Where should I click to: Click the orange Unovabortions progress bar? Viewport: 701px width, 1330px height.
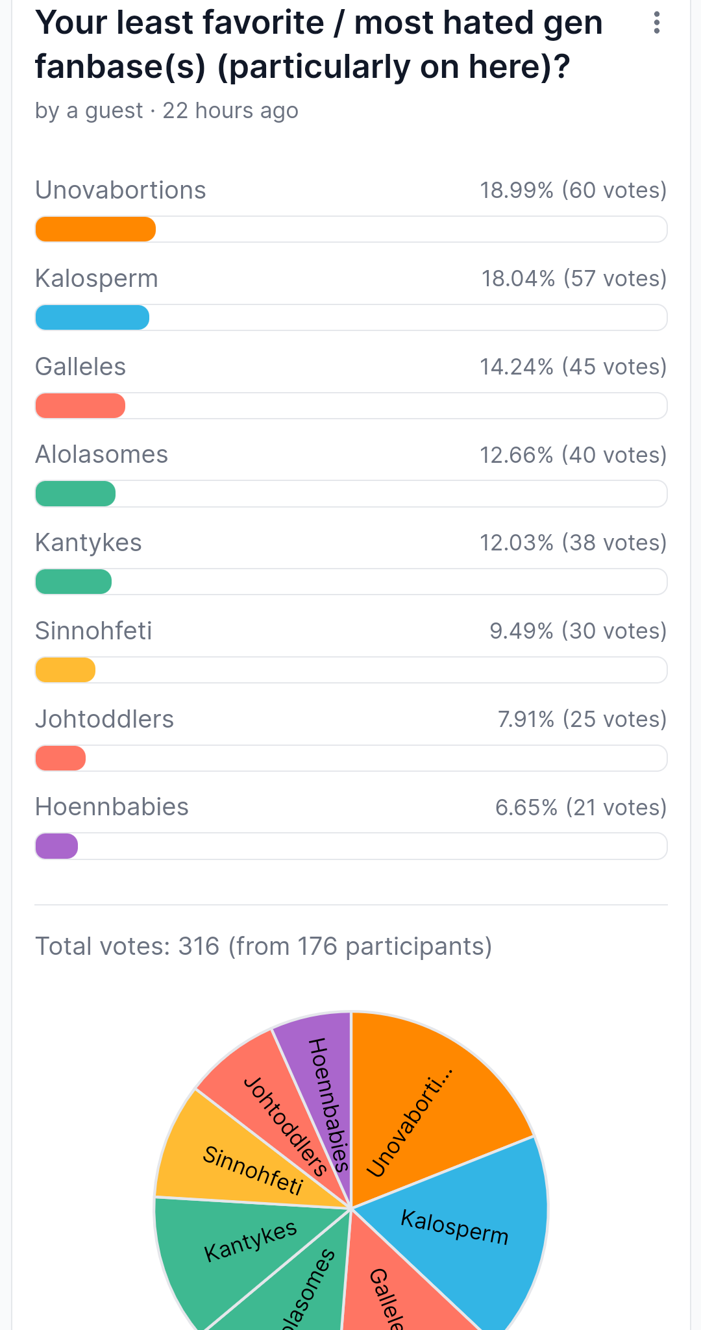click(351, 229)
